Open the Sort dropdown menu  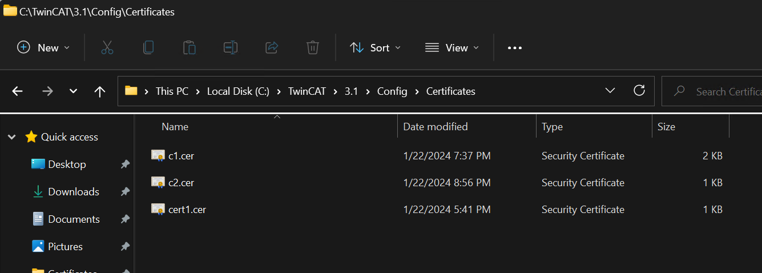click(375, 47)
